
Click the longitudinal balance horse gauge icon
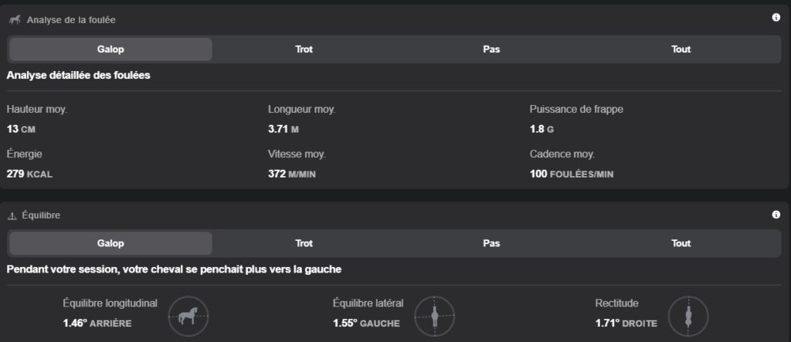(188, 315)
